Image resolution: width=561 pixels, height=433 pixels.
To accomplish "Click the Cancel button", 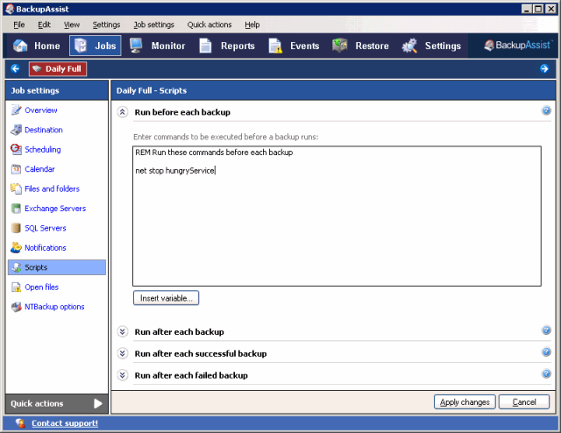I will 524,402.
